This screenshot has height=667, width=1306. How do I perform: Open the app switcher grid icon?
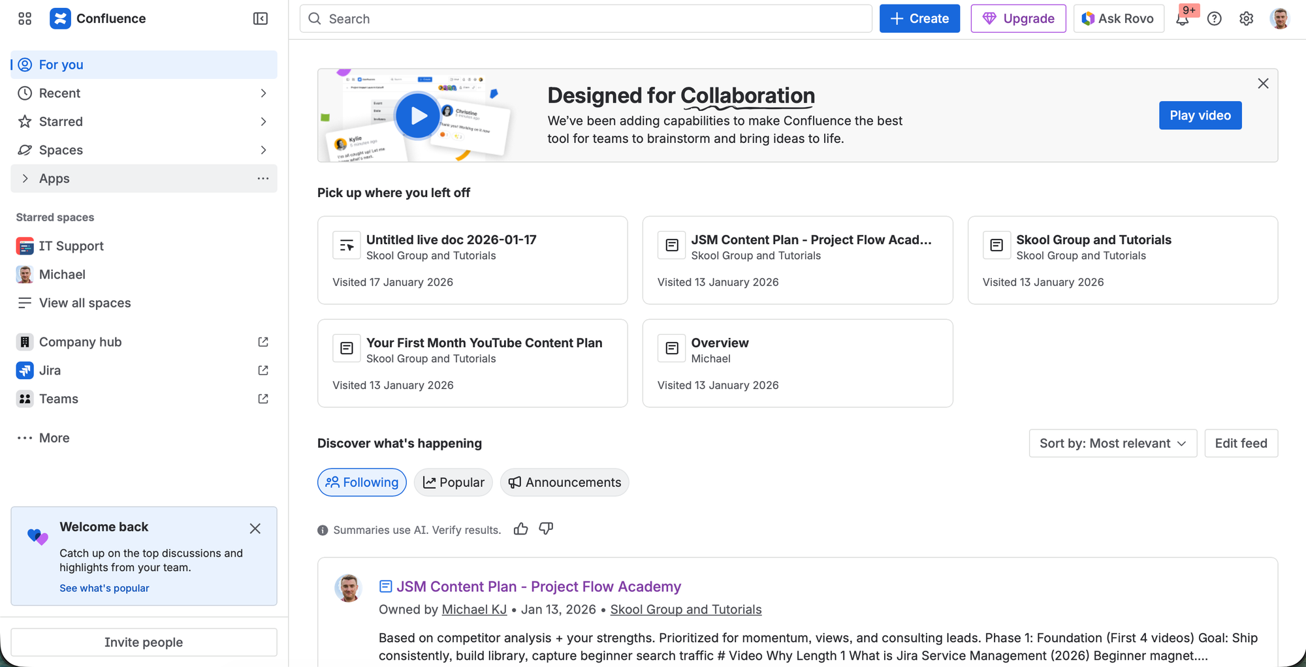click(25, 19)
